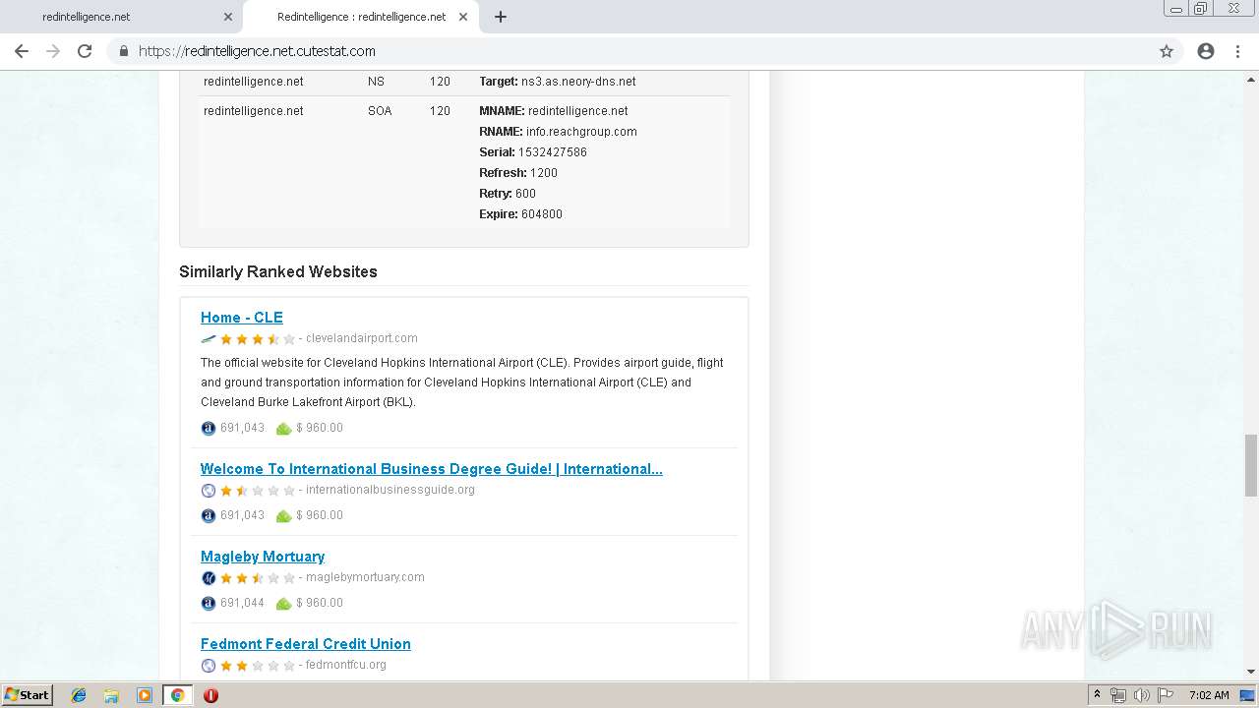Open volume control in tray
This screenshot has width=1259, height=708.
coord(1141,695)
